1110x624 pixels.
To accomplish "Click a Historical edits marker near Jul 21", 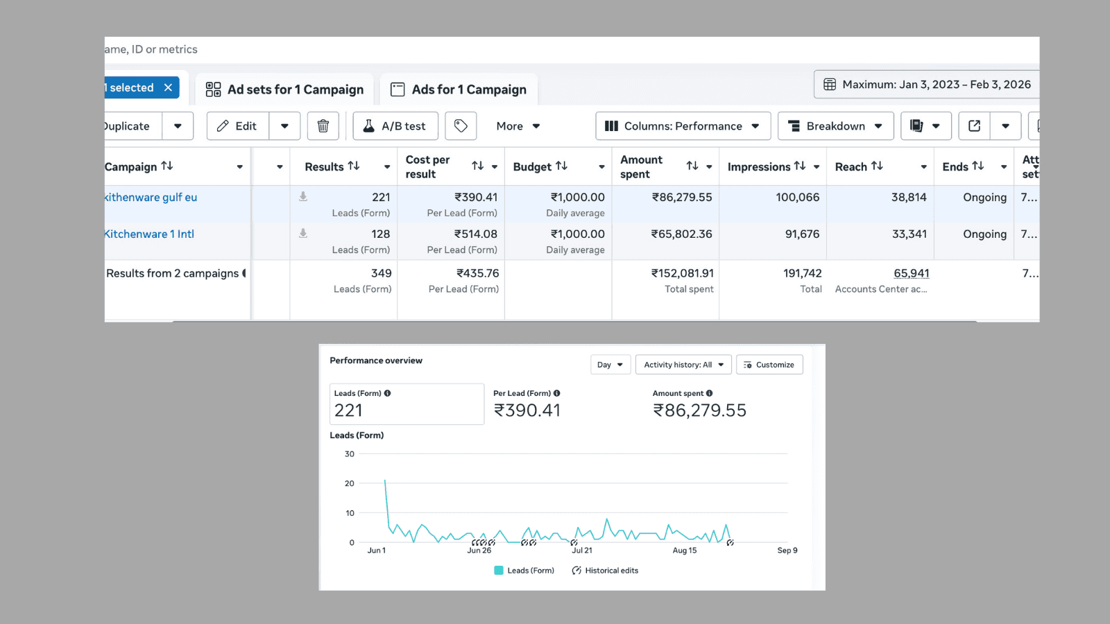I will [x=574, y=543].
